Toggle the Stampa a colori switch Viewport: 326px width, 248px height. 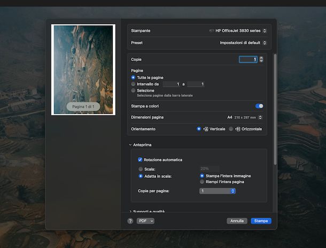(x=259, y=106)
